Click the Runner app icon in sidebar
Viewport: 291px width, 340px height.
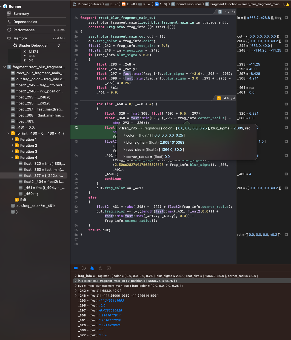point(5,6)
